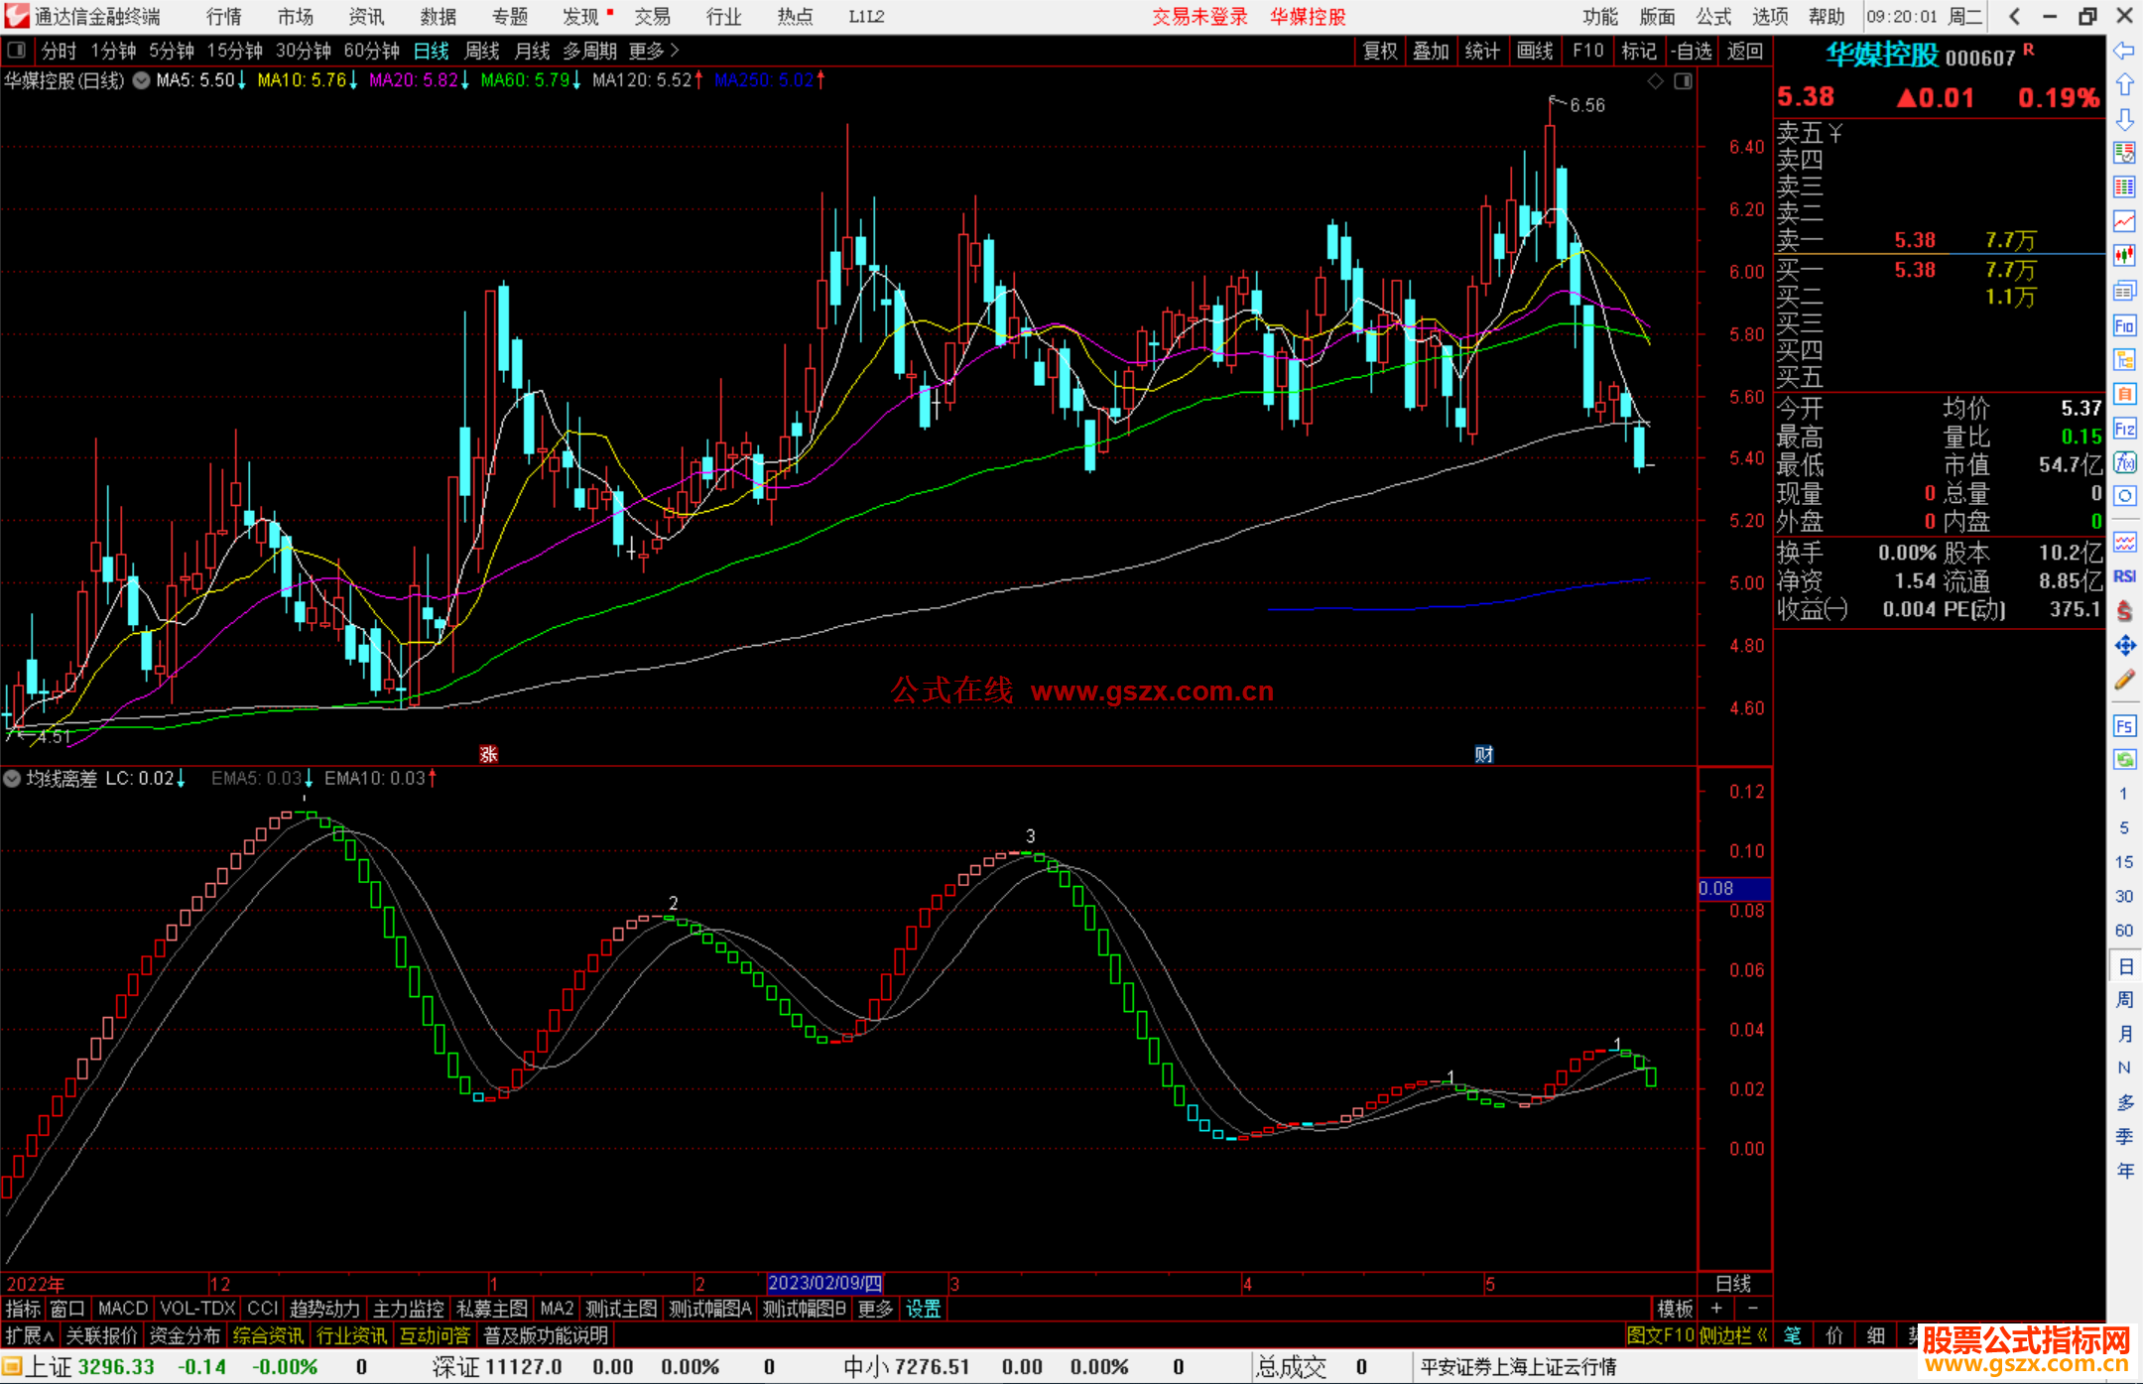Expand the 更多 timeframe options chevron
This screenshot has height=1384, width=2143.
coord(675,51)
